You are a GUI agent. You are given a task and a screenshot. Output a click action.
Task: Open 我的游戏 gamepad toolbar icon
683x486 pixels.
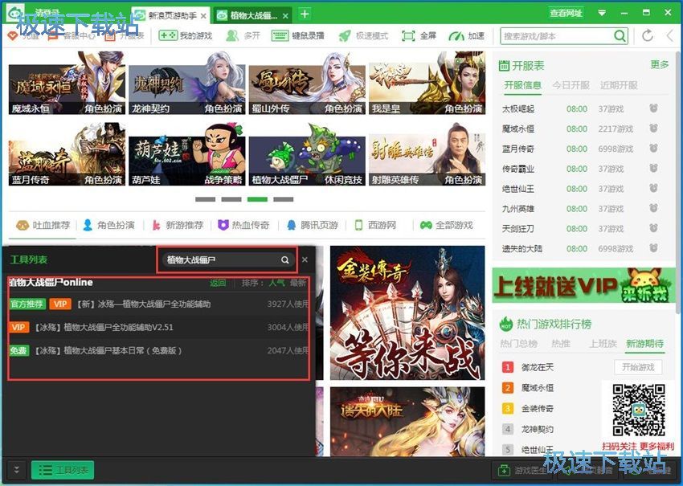pos(168,35)
